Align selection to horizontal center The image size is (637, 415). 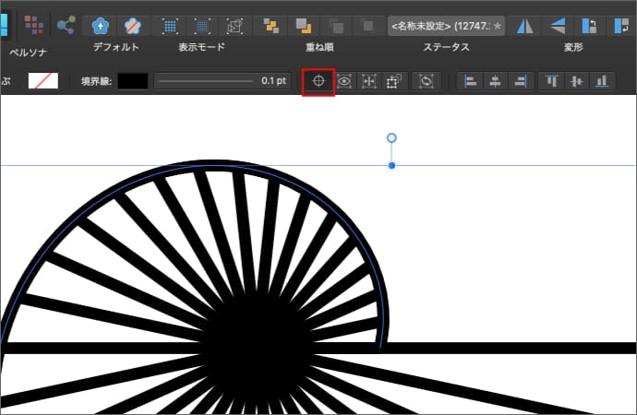pyautogui.click(x=496, y=81)
